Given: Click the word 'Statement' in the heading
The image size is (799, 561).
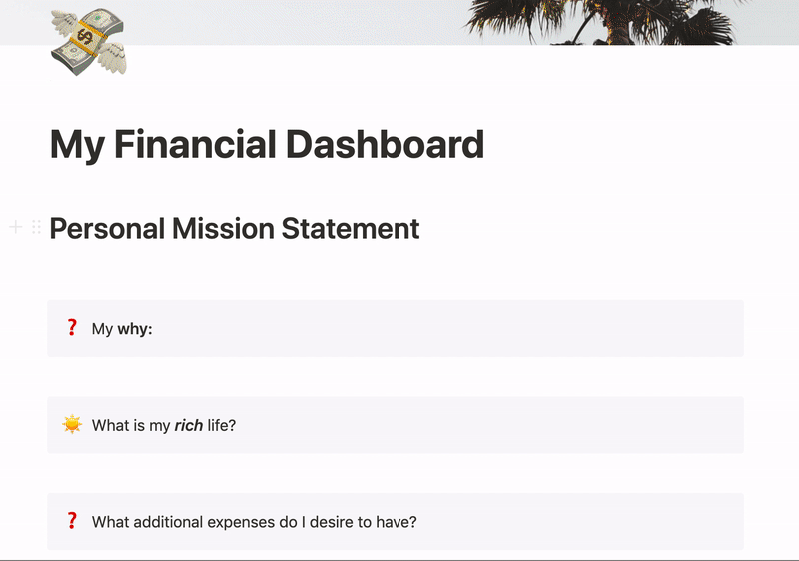Looking at the screenshot, I should [351, 228].
